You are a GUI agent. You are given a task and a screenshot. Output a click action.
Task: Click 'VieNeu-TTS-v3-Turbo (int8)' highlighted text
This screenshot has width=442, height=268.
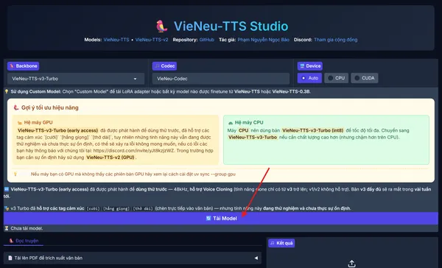point(313,130)
